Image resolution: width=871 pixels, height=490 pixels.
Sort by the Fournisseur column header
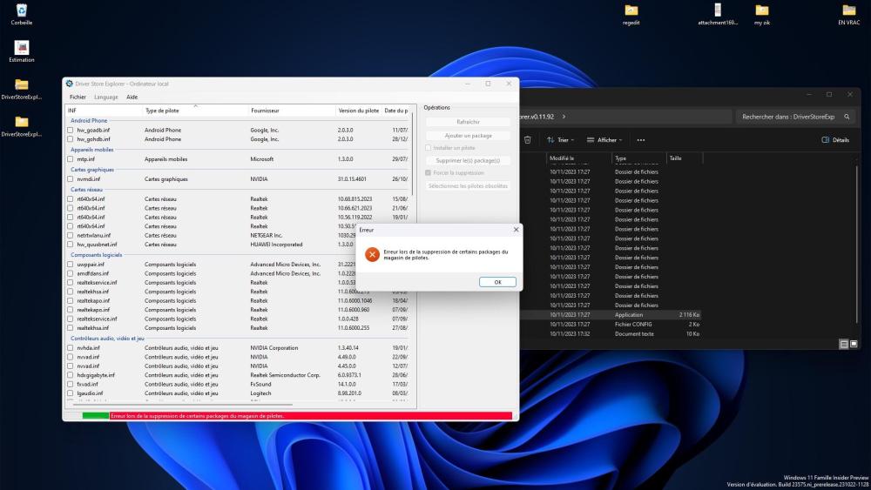coord(265,111)
